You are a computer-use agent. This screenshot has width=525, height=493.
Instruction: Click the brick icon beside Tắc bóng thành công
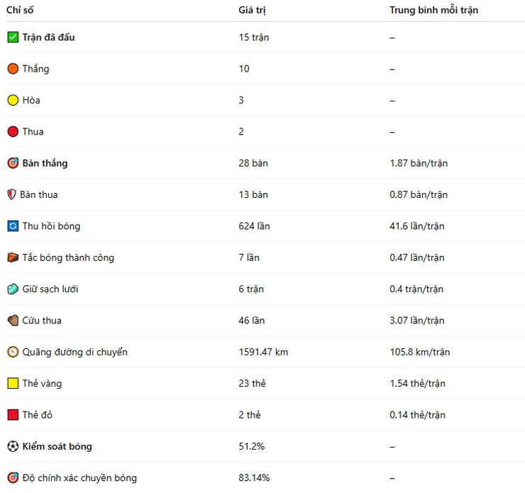[x=13, y=257]
